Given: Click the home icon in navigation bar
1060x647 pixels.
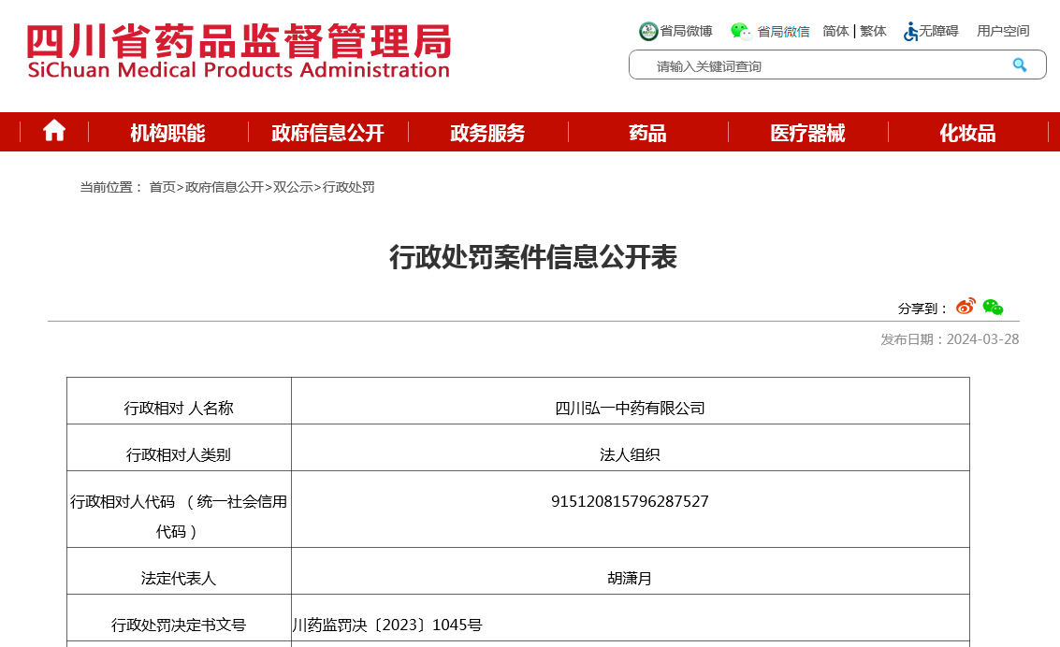Looking at the screenshot, I should point(54,132).
